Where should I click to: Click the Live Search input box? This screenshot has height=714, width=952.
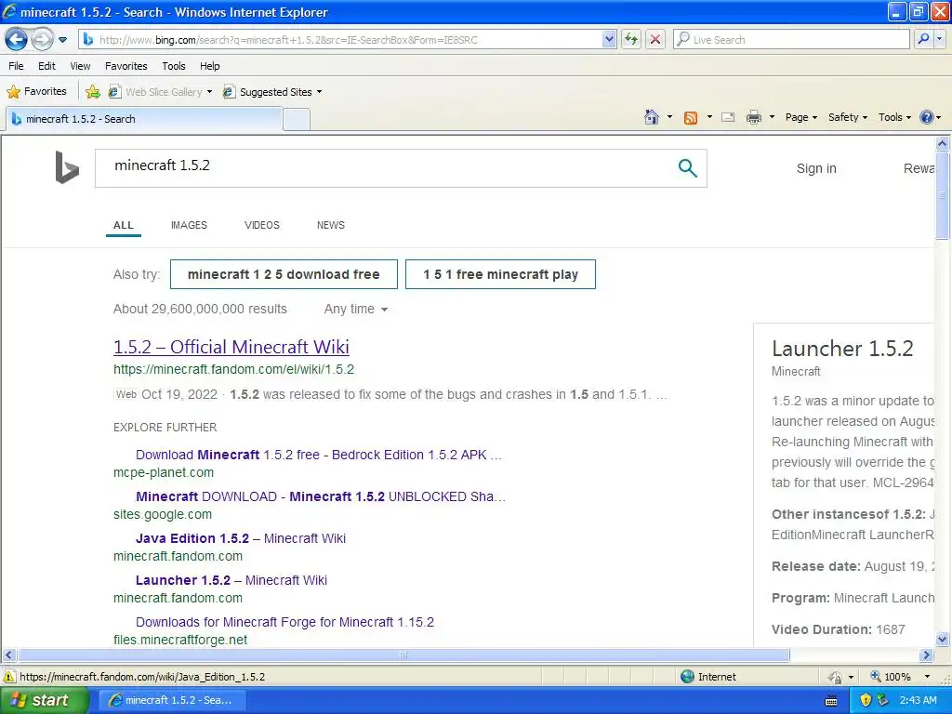point(791,39)
